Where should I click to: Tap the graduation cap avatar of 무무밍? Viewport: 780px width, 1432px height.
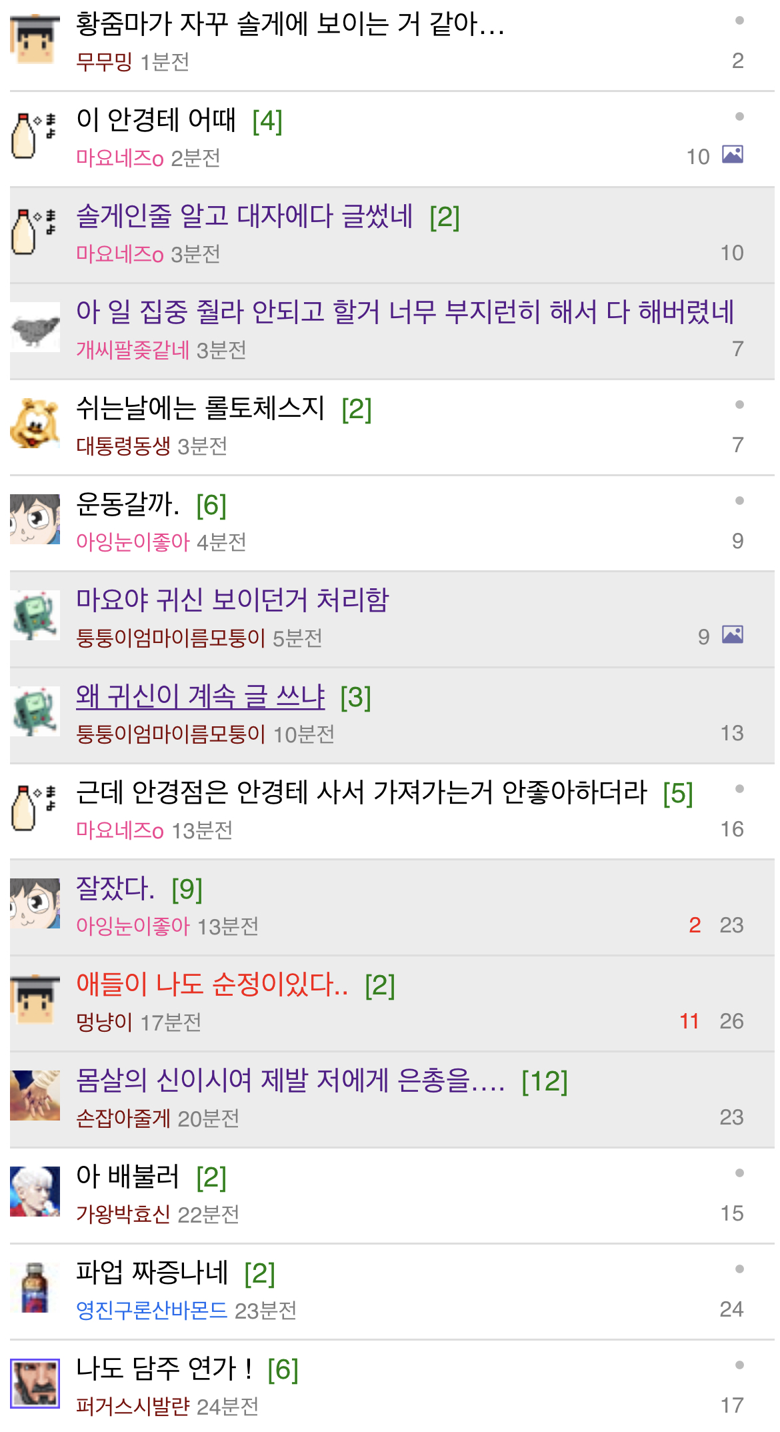(35, 39)
